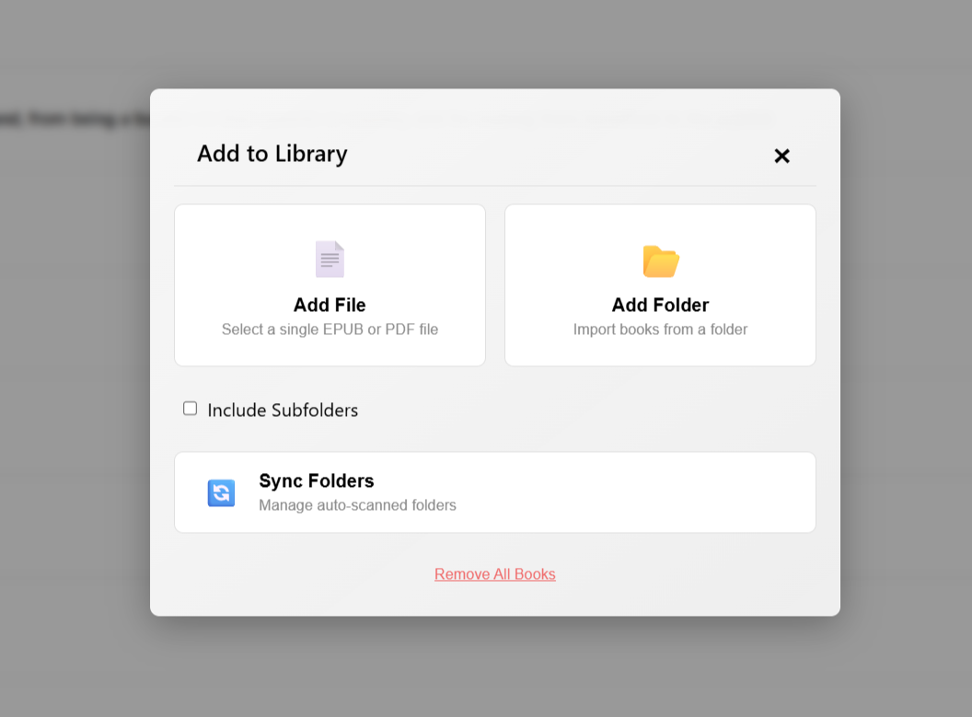The image size is (972, 717).
Task: Enable the Include Subfolders checkbox
Action: [x=191, y=409]
